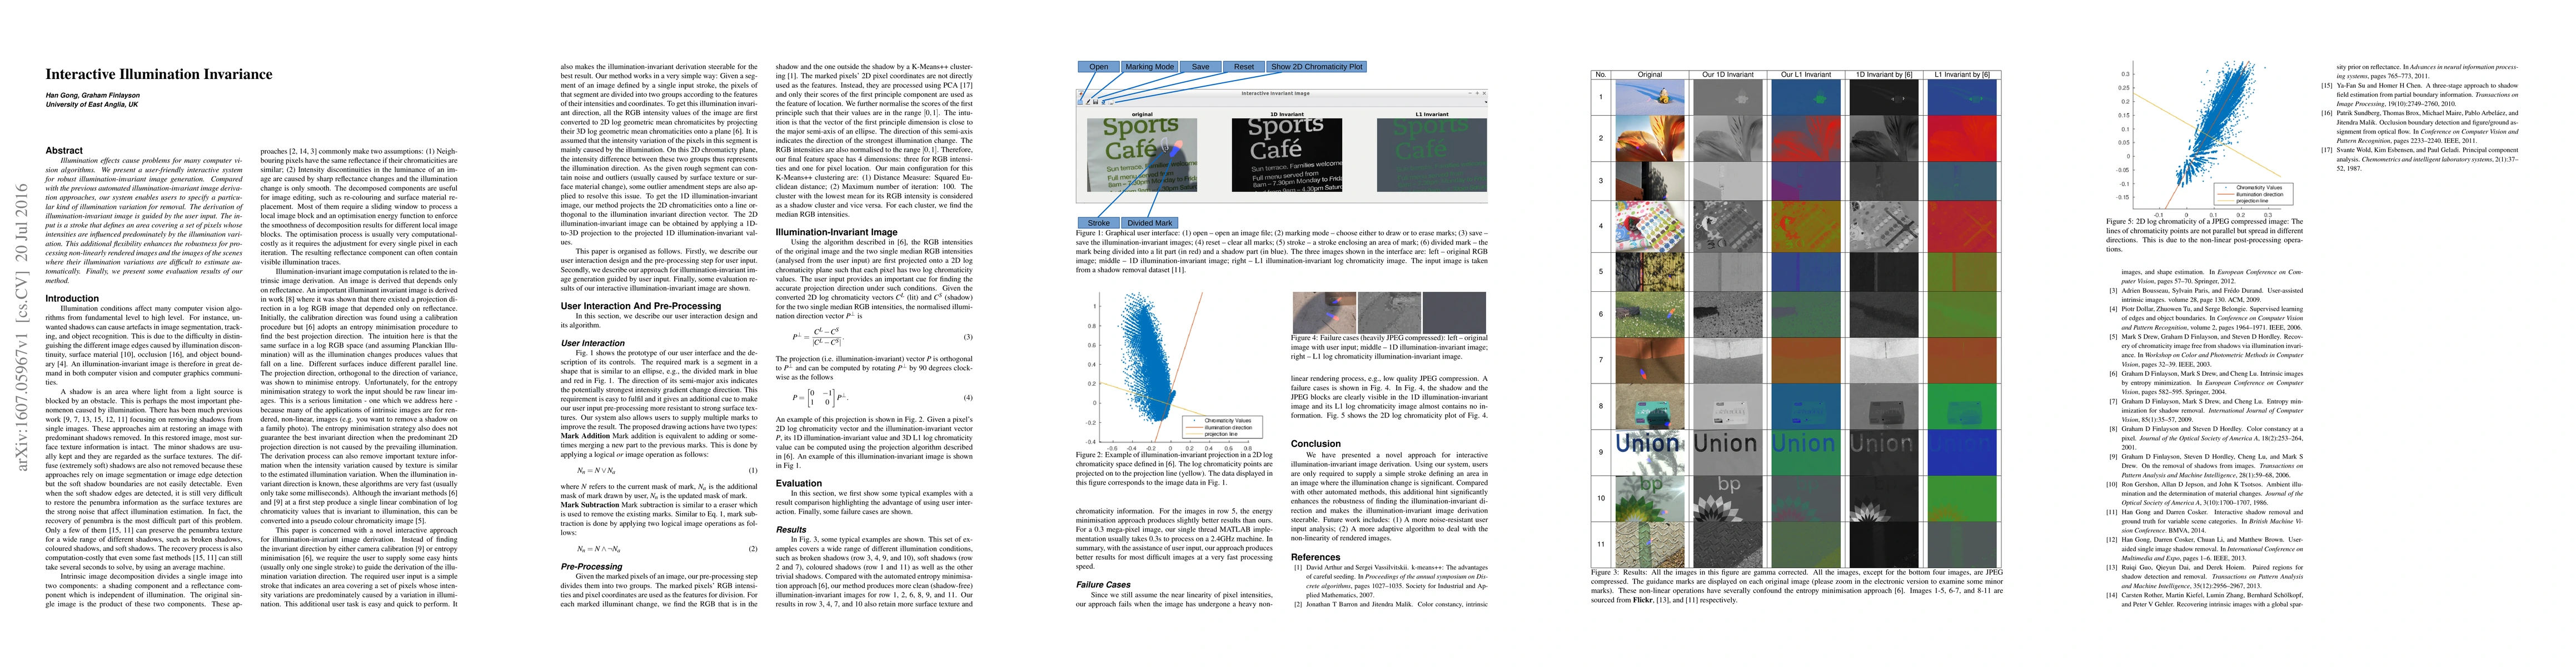Click the open-file icon in the figure toolbar
Viewport: 2576px width, 667px height.
[1080, 102]
